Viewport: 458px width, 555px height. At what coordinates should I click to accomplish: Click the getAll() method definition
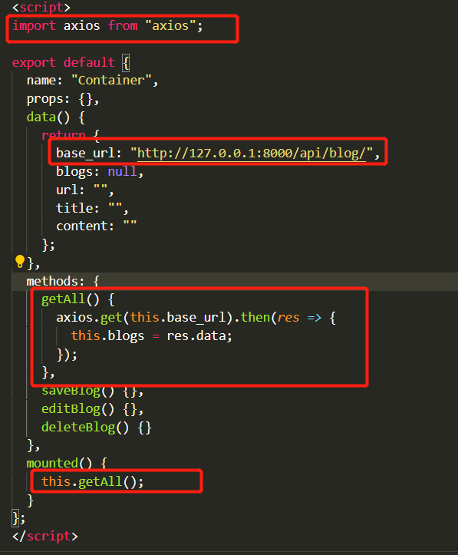point(77,299)
